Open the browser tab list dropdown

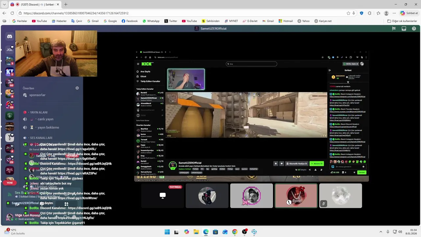coord(4,4)
